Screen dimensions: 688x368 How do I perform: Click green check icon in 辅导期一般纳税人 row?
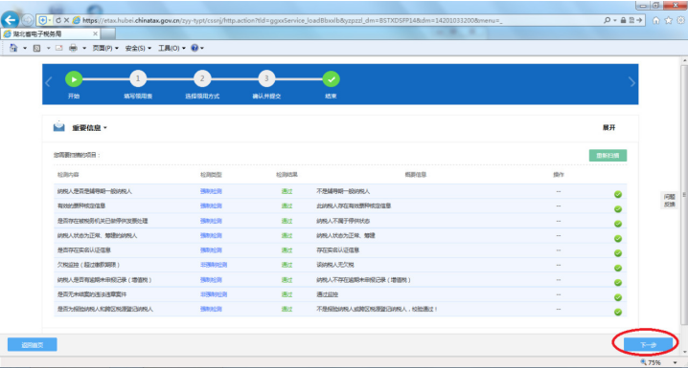[x=618, y=194]
